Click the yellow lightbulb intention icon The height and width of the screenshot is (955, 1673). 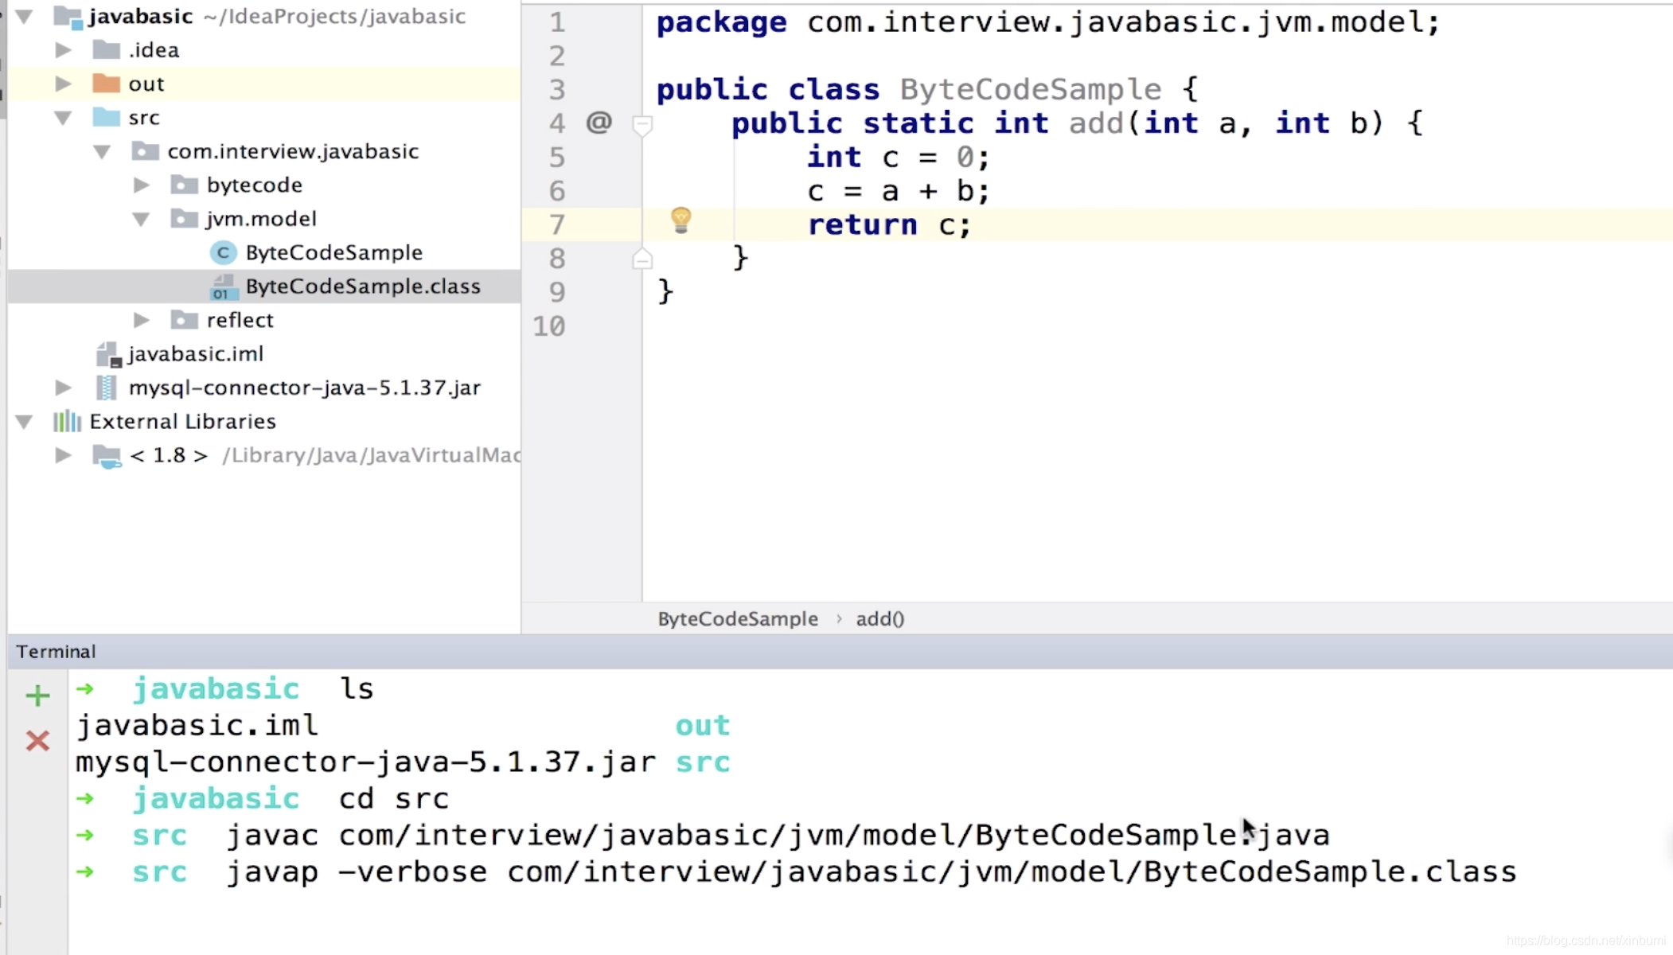(x=681, y=220)
